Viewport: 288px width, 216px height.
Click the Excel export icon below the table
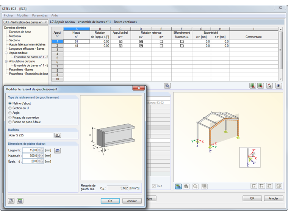tap(253, 86)
